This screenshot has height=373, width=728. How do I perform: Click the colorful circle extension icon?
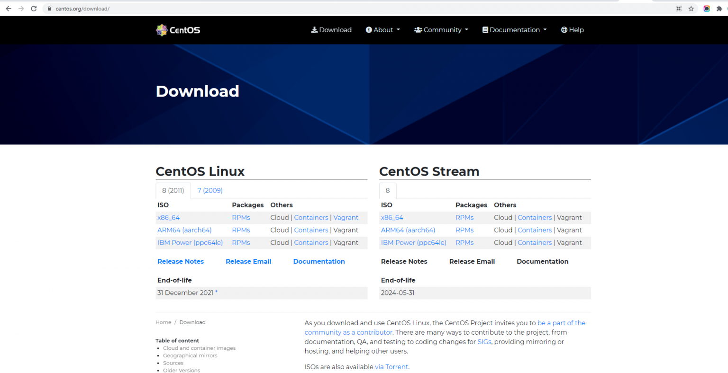point(706,9)
